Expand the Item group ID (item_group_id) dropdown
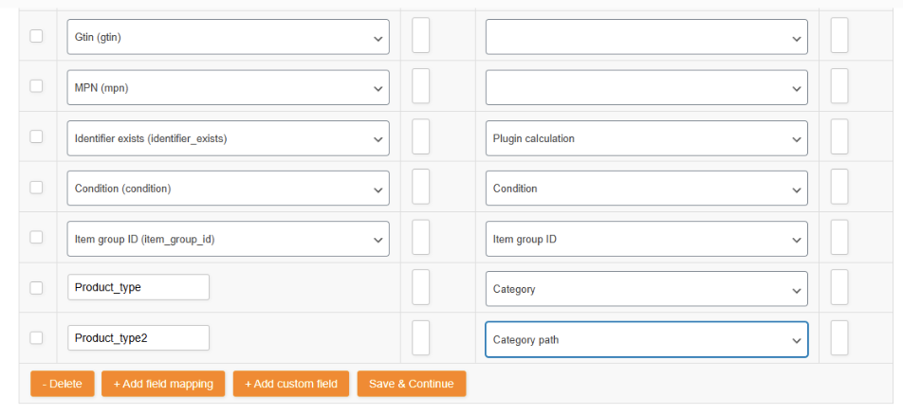Screen dimensions: 903x415 [228, 239]
